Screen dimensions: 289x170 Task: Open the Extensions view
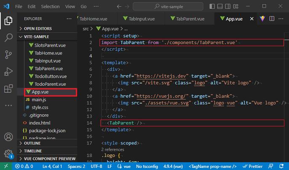point(8,89)
